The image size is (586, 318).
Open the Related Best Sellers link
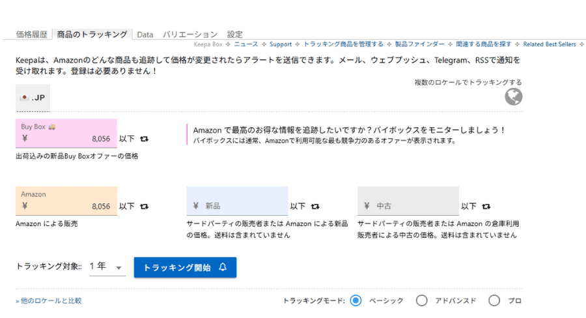click(550, 44)
